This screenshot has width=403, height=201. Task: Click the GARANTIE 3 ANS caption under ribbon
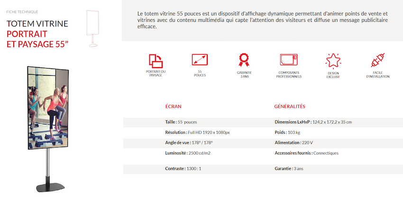244,75
